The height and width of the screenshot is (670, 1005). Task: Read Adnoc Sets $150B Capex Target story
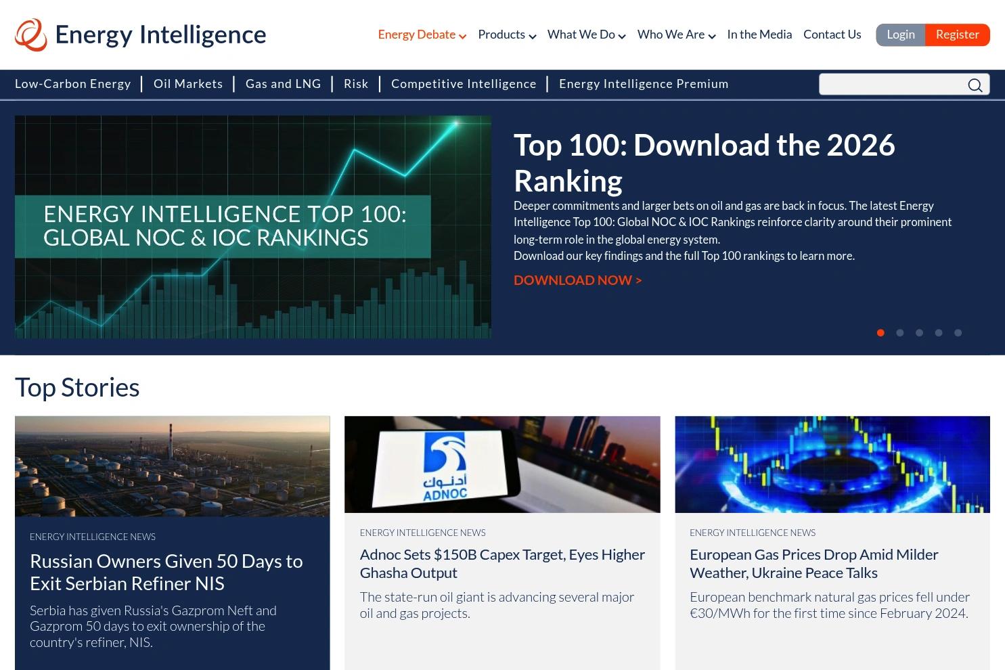(x=502, y=563)
